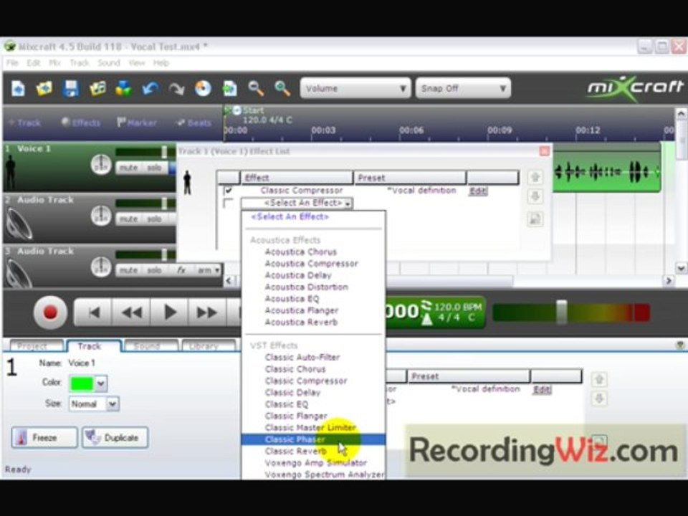Edit the Classic Compressor in Effect List dialog
The image size is (688, 516).
[x=478, y=191]
